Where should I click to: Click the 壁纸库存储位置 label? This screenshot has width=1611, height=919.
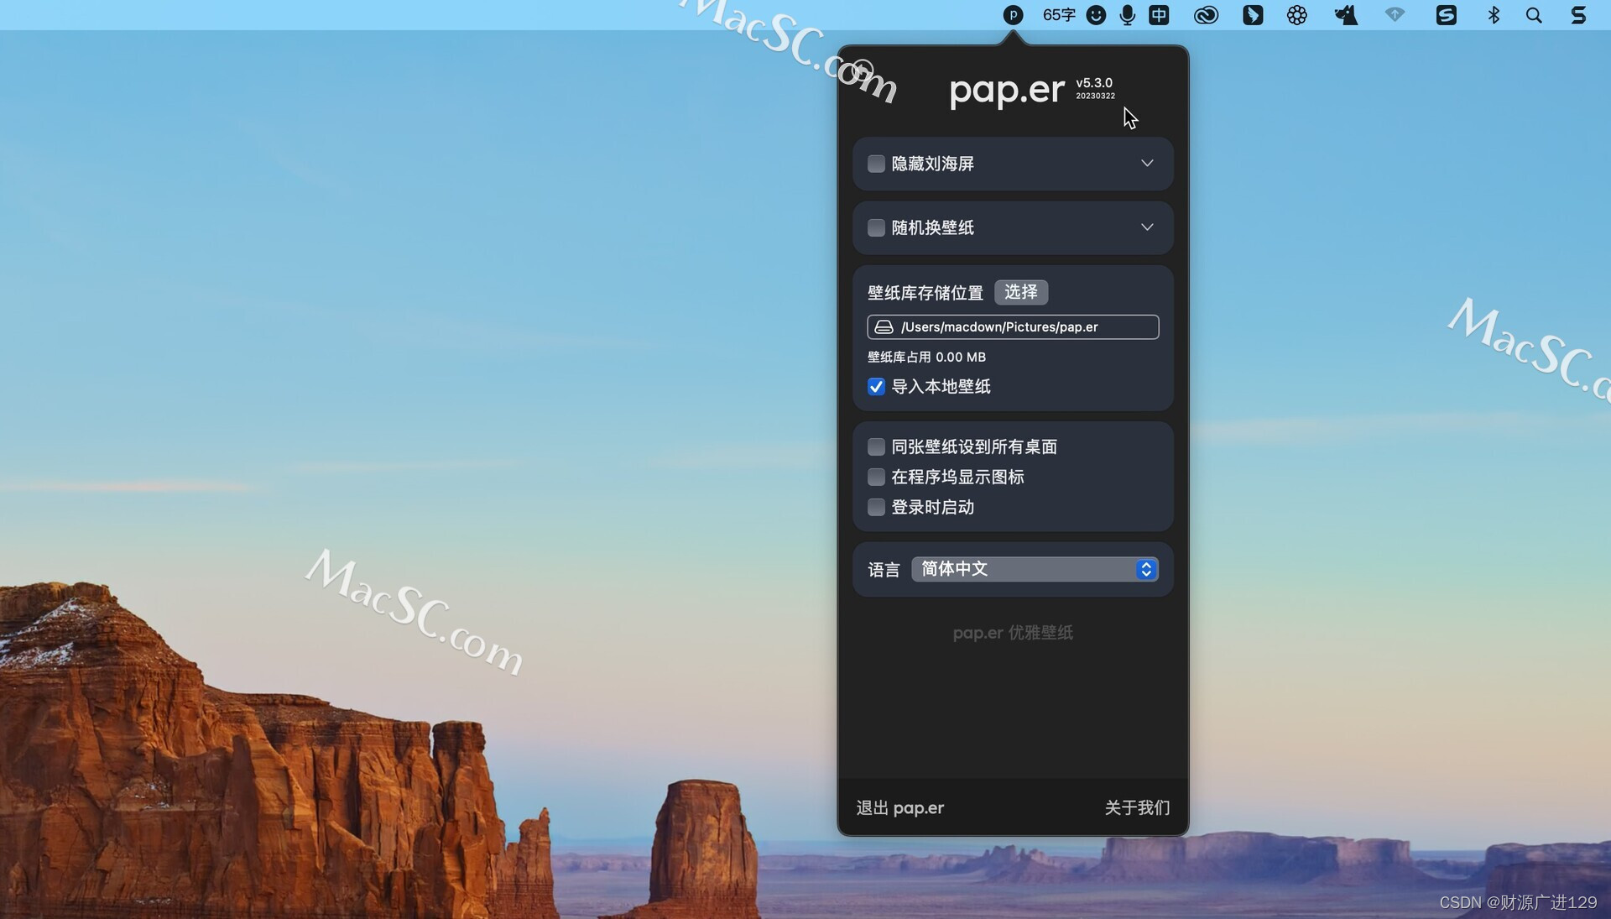click(925, 293)
